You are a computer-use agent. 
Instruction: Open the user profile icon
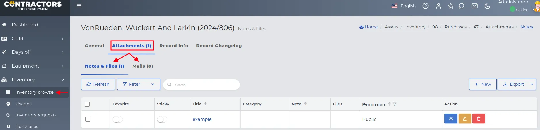pos(438,6)
